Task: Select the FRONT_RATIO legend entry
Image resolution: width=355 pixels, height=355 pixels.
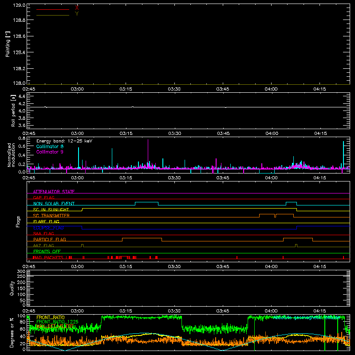Action: pos(51,317)
